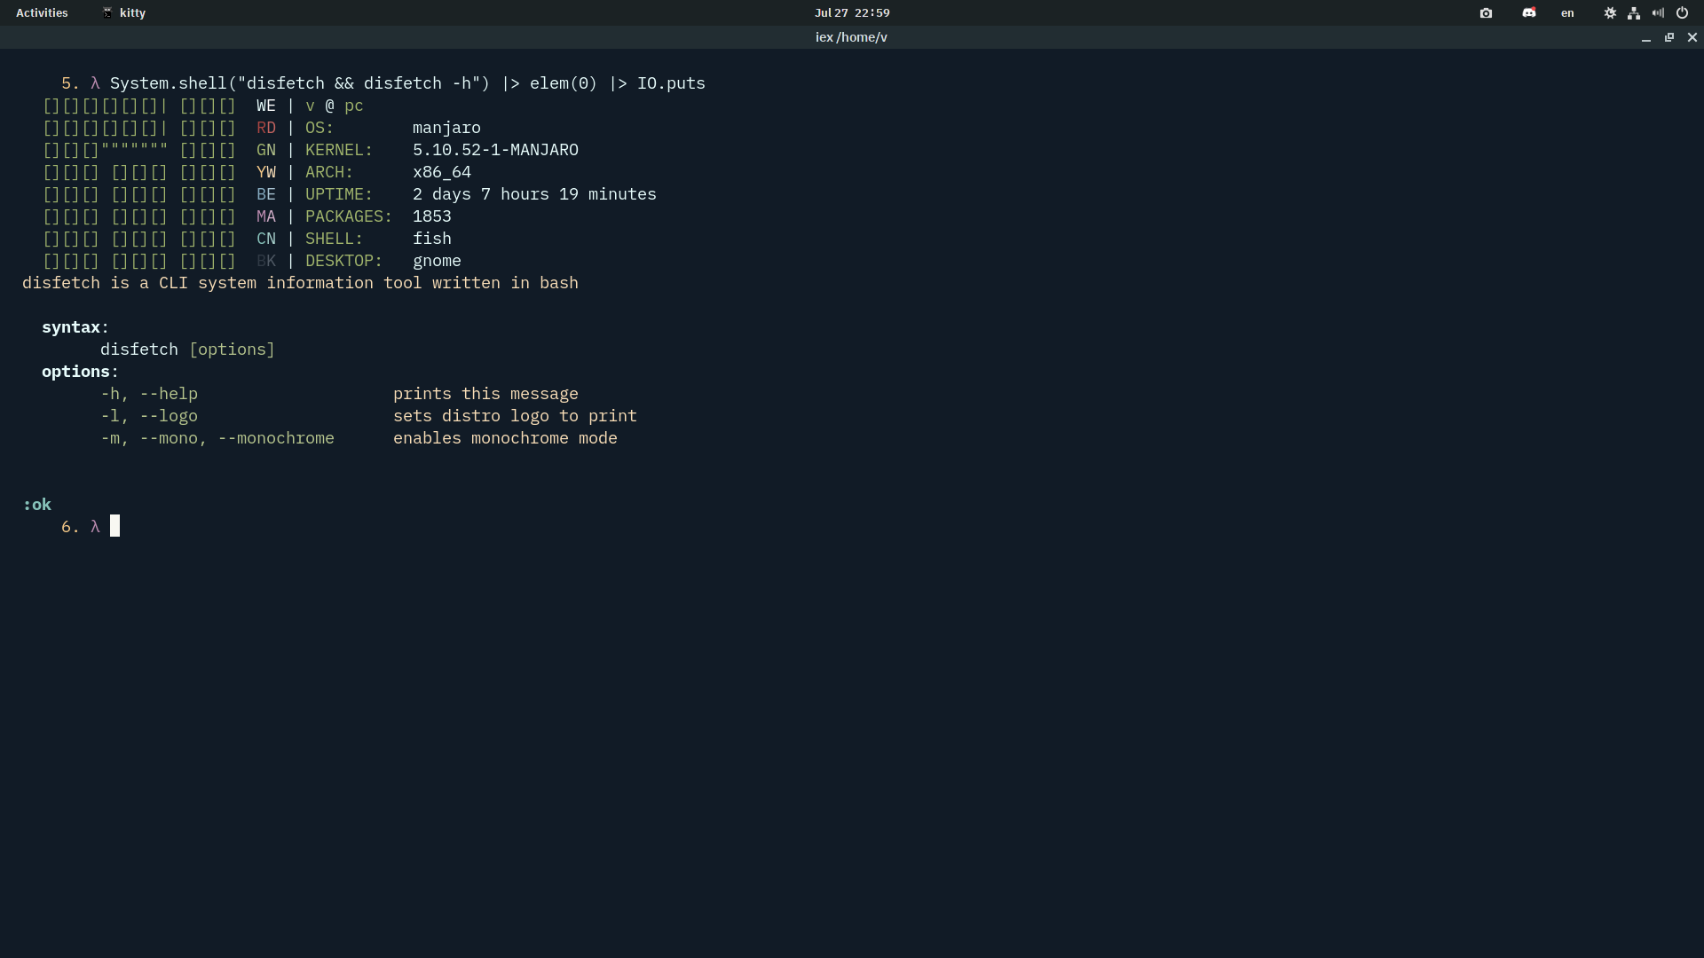Screen dimensions: 1704x958
Task: Click the red 'RD' color label
Action: [x=265, y=128]
